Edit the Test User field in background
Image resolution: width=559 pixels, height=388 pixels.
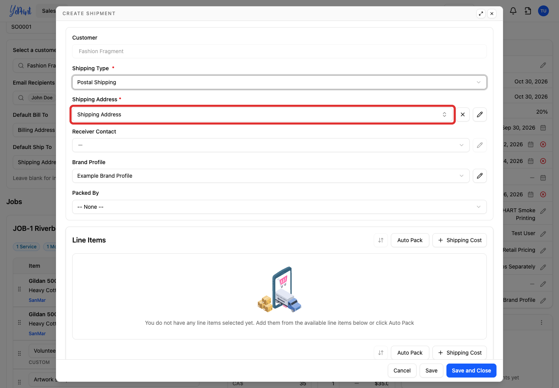(x=543, y=234)
